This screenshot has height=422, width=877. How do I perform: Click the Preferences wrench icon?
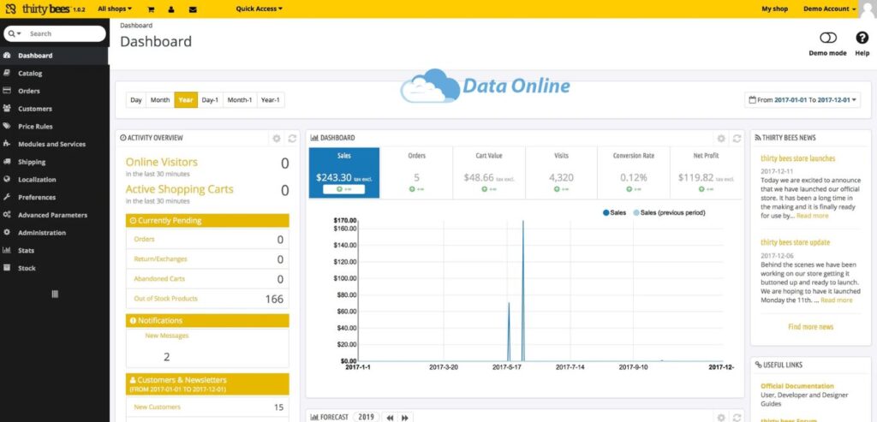point(7,198)
